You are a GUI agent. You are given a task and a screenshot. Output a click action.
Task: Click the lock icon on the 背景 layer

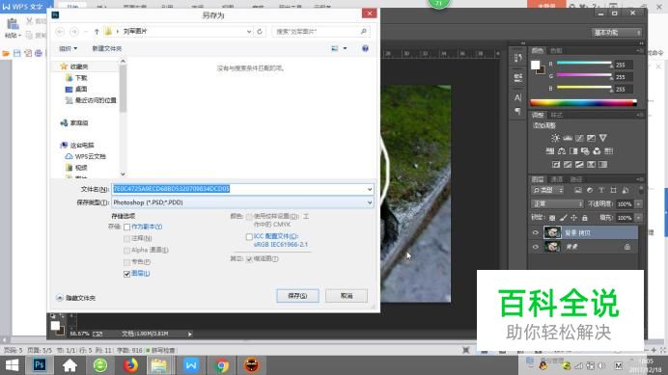click(x=627, y=247)
